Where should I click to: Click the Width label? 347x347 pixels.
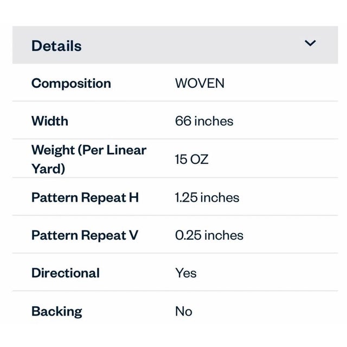click(x=50, y=121)
